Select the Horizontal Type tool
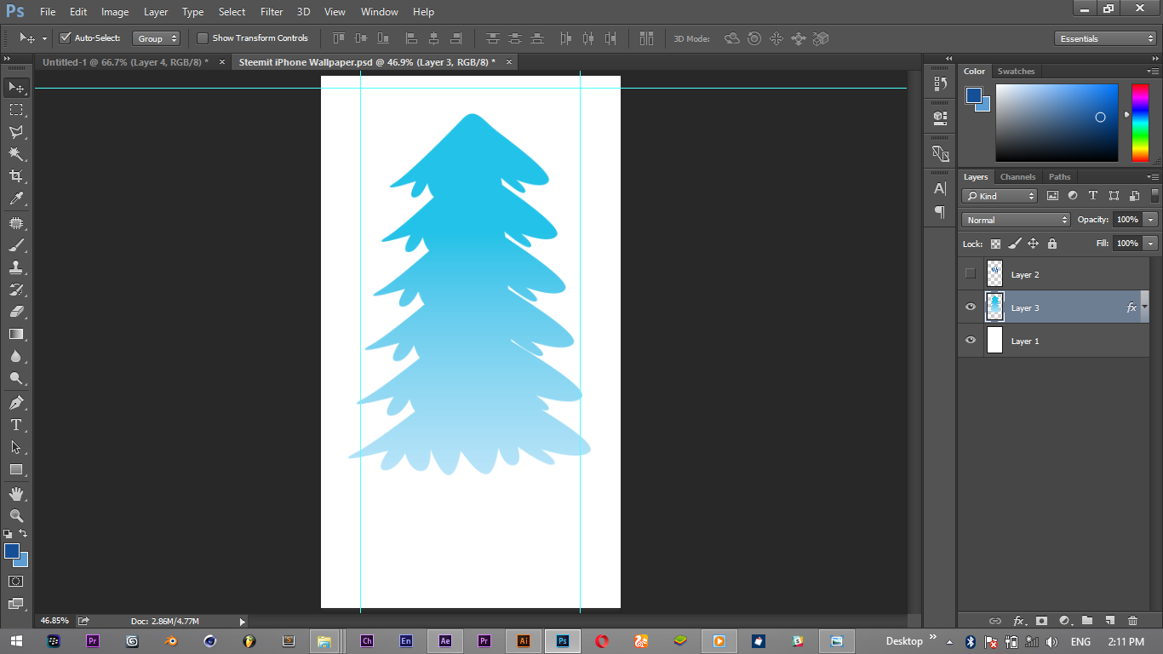 [x=16, y=425]
